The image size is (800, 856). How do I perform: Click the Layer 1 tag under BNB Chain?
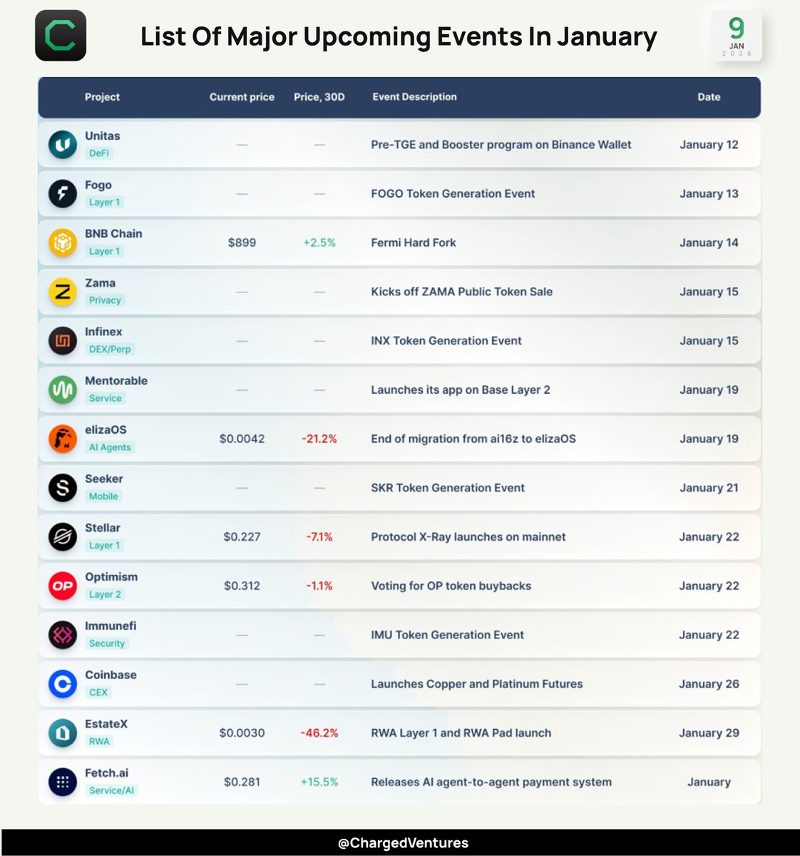click(x=105, y=251)
